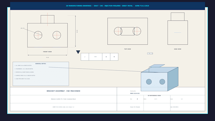The height and width of the screenshot is (121, 215).
Task: Select datum B cell in feature control frame
Action: (x=114, y=57)
